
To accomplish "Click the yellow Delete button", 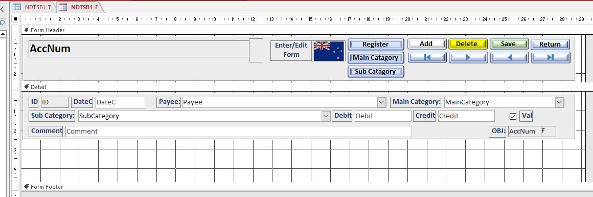I will pyautogui.click(x=468, y=44).
